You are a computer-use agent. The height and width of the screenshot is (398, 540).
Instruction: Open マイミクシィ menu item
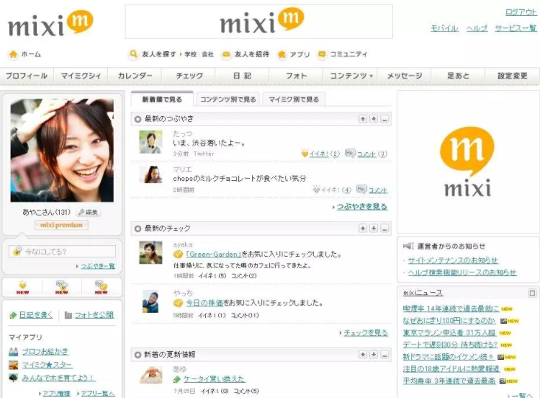[x=81, y=76]
